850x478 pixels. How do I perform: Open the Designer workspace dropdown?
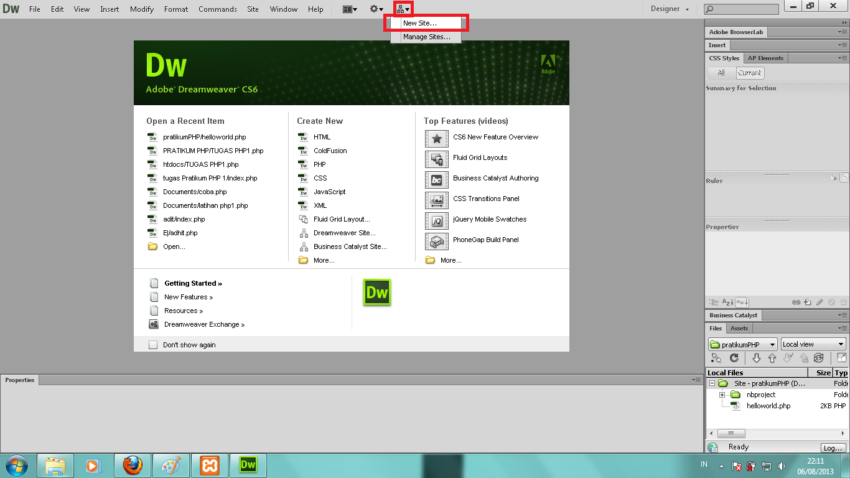670,9
